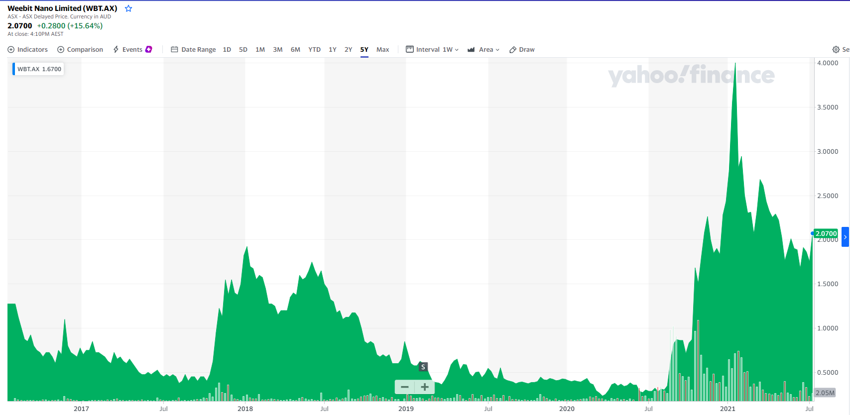Select the 5D range
Image resolution: width=850 pixels, height=415 pixels.
243,49
